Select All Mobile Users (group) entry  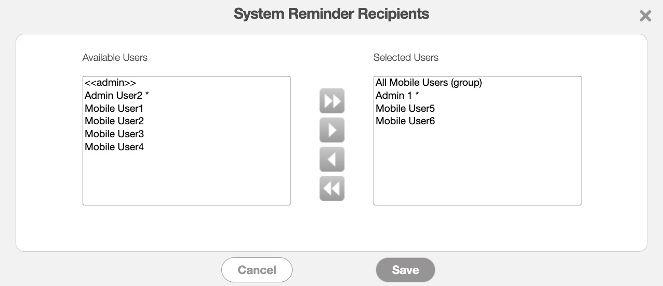pos(429,83)
